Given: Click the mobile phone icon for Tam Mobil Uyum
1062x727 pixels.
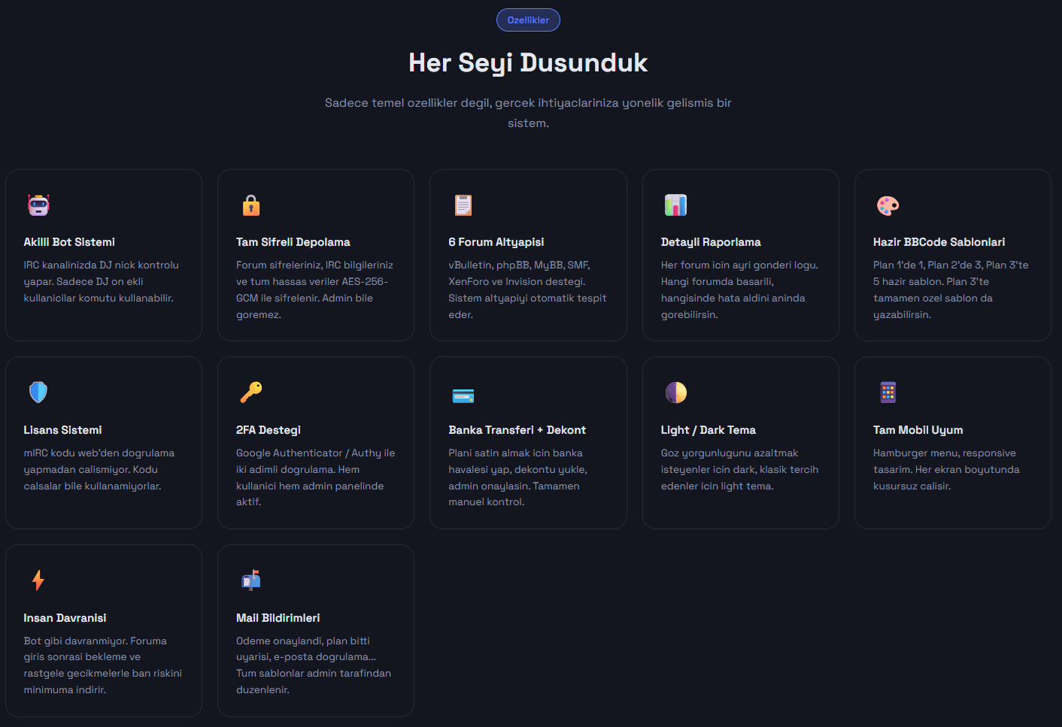Looking at the screenshot, I should (x=888, y=392).
